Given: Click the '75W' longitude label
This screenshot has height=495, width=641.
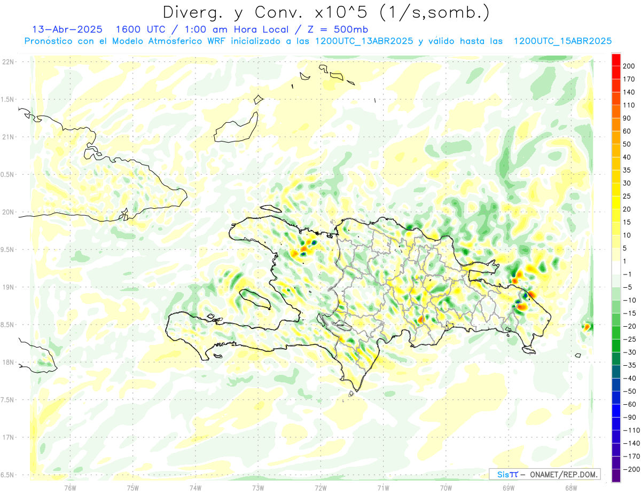Looking at the screenshot, I should (132, 488).
